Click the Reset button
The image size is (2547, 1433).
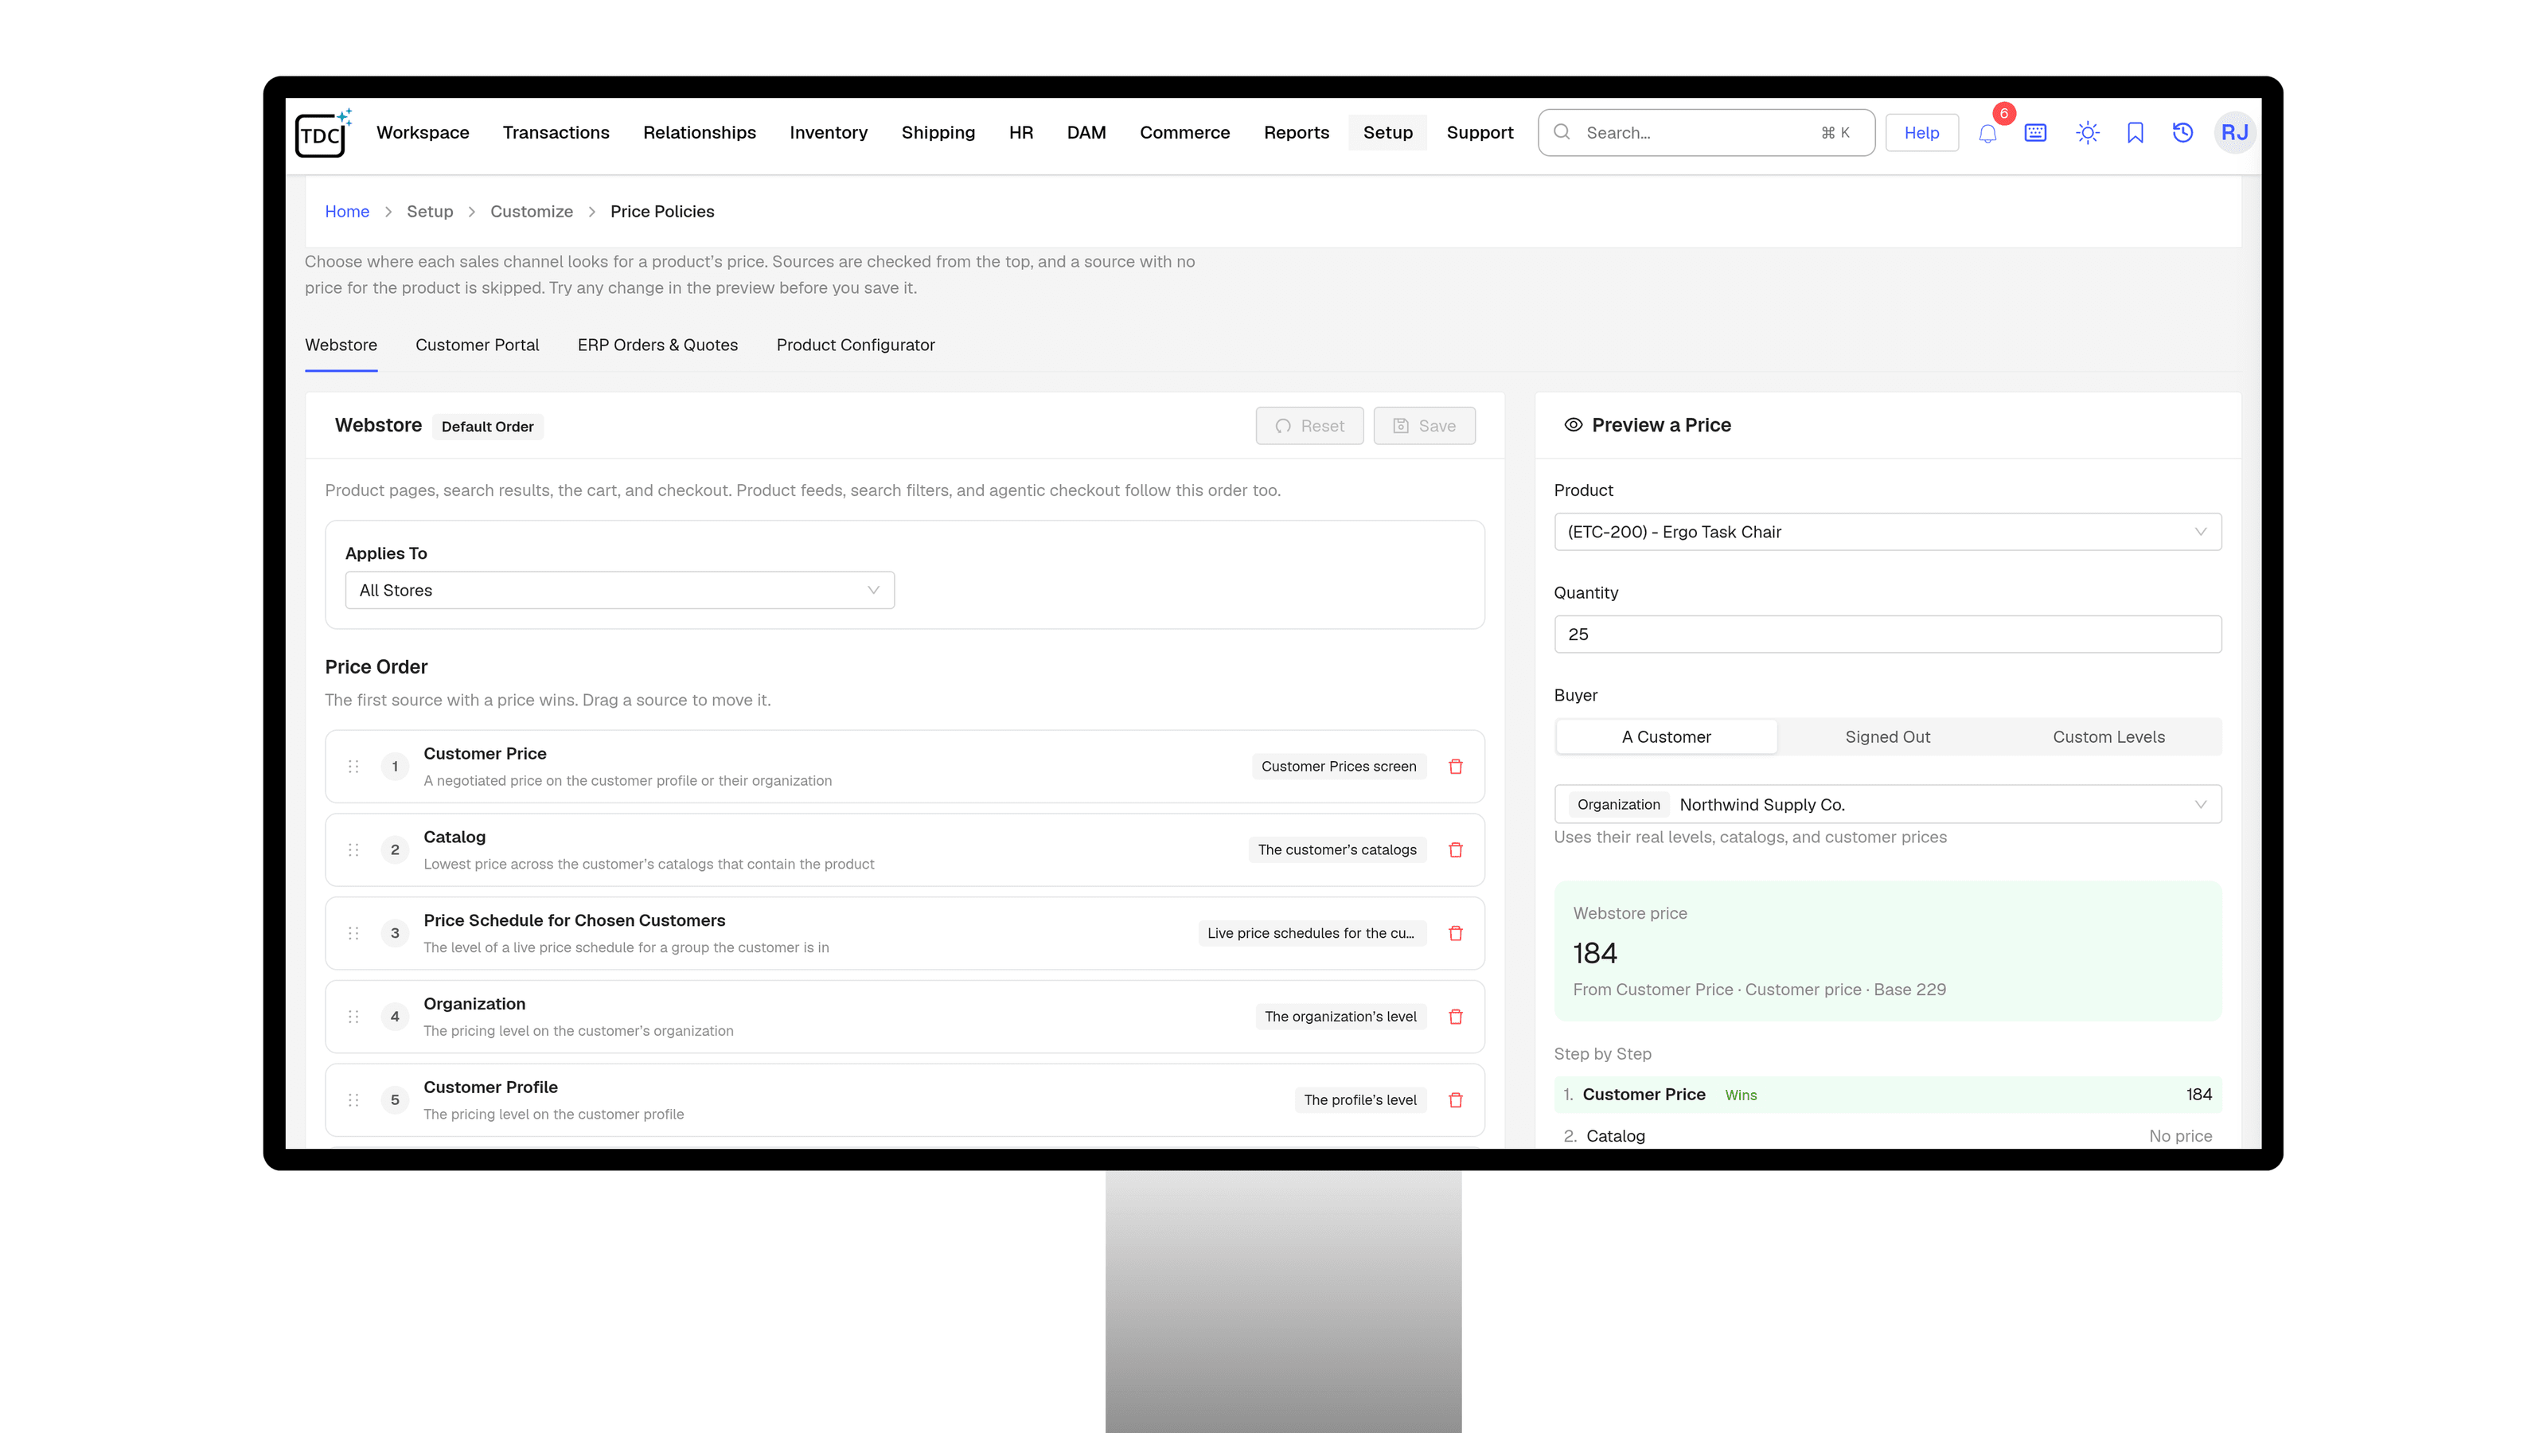(1309, 426)
